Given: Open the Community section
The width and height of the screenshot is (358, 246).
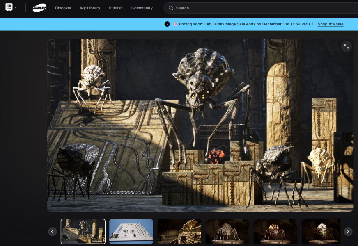Looking at the screenshot, I should click(x=142, y=8).
